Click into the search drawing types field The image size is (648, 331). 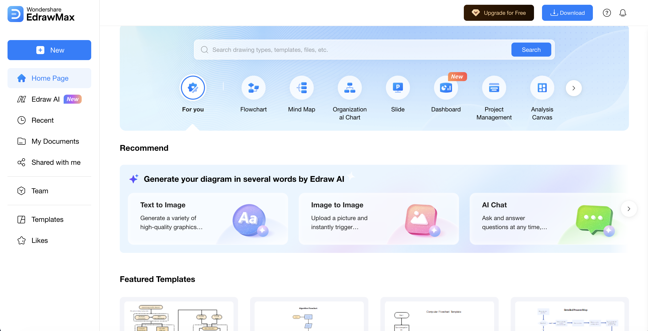pos(352,50)
